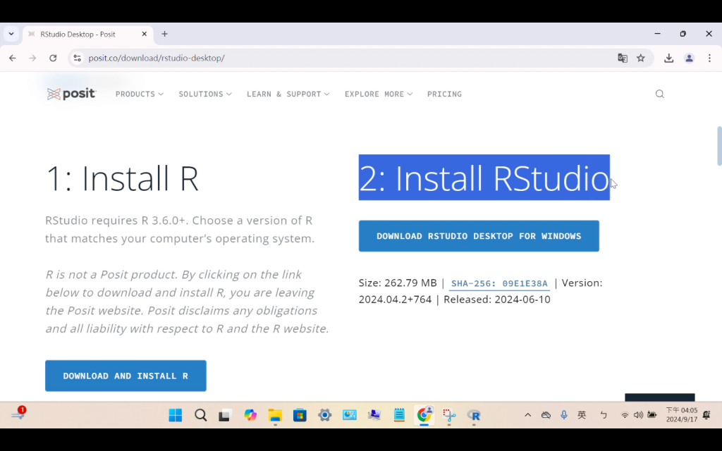722x451 pixels.
Task: Open taskbar Search
Action: tap(200, 415)
